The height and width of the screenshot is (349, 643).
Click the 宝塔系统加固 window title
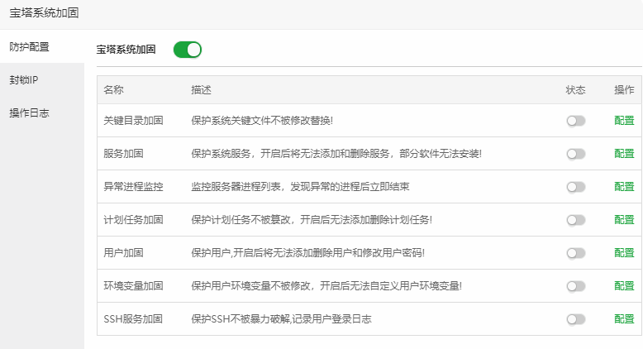pyautogui.click(x=45, y=13)
